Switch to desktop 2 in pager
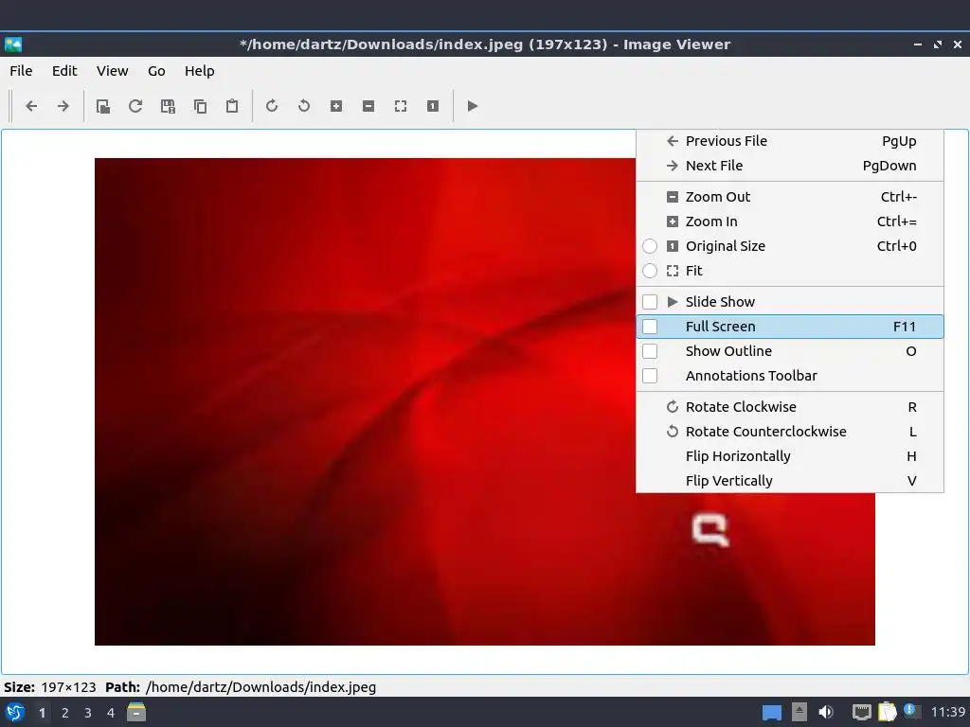 (65, 713)
